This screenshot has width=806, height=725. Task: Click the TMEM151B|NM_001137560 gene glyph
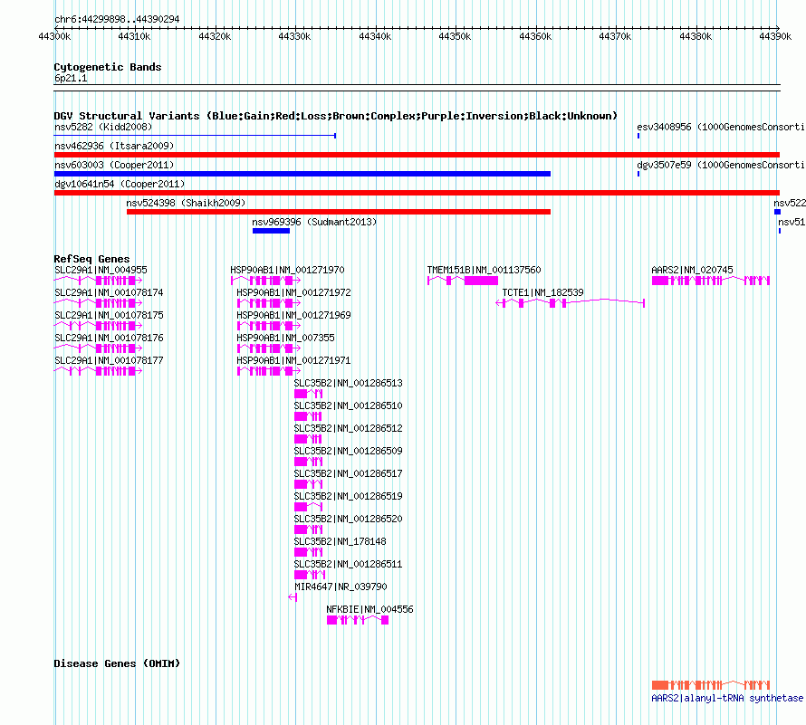(x=463, y=281)
